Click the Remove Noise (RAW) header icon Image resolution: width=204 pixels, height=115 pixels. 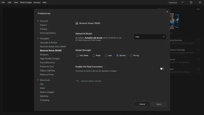click(77, 23)
